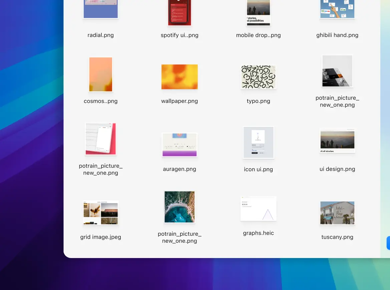Select the spotify ui..png file

[x=179, y=13]
